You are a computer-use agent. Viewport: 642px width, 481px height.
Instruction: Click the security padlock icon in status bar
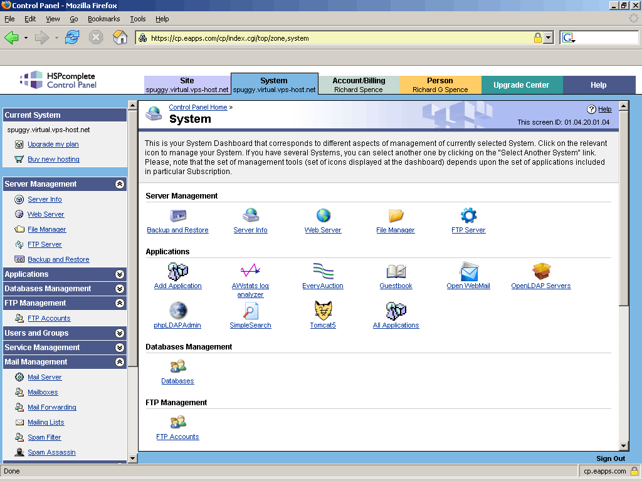click(x=634, y=471)
